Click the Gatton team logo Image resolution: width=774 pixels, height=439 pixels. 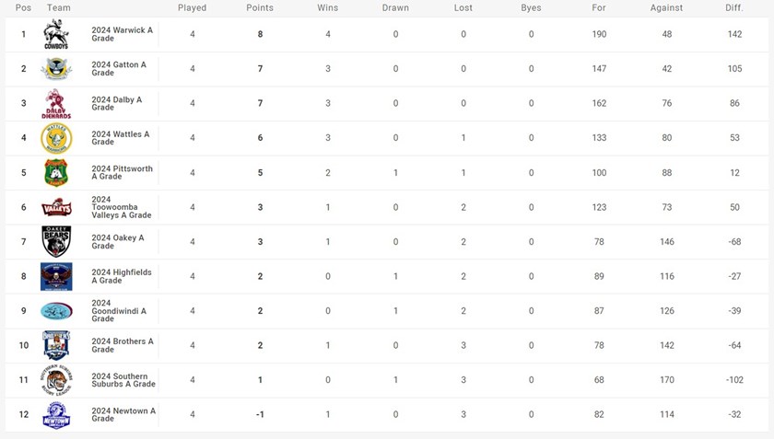pyautogui.click(x=56, y=69)
